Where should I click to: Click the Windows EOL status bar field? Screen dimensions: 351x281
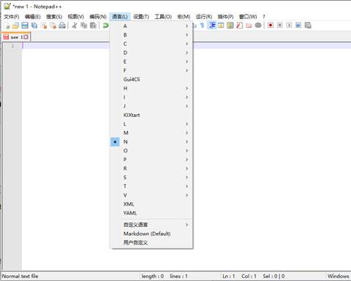pos(338,276)
